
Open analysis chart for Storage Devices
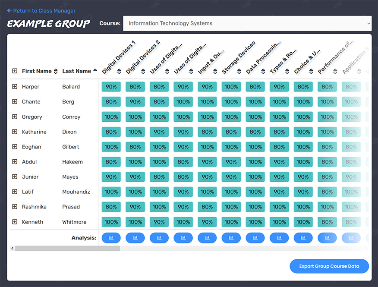pyautogui.click(x=231, y=237)
